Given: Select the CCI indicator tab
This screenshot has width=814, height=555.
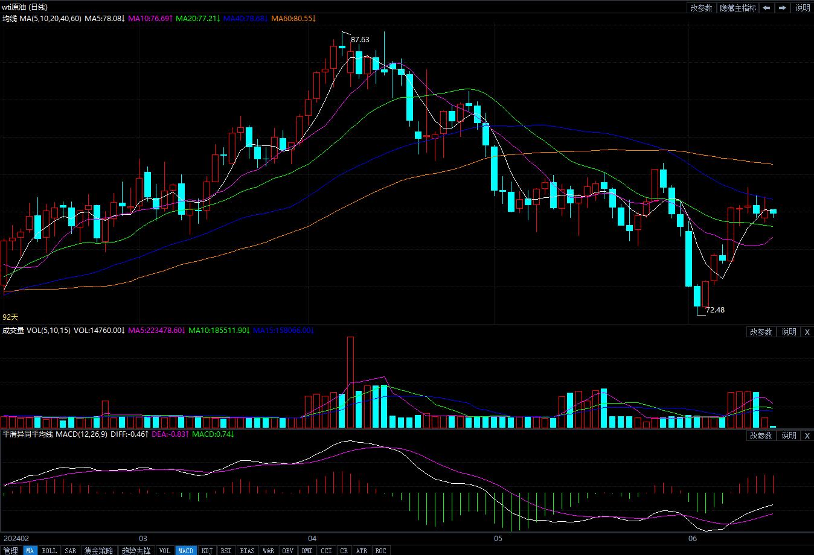Looking at the screenshot, I should tap(326, 551).
